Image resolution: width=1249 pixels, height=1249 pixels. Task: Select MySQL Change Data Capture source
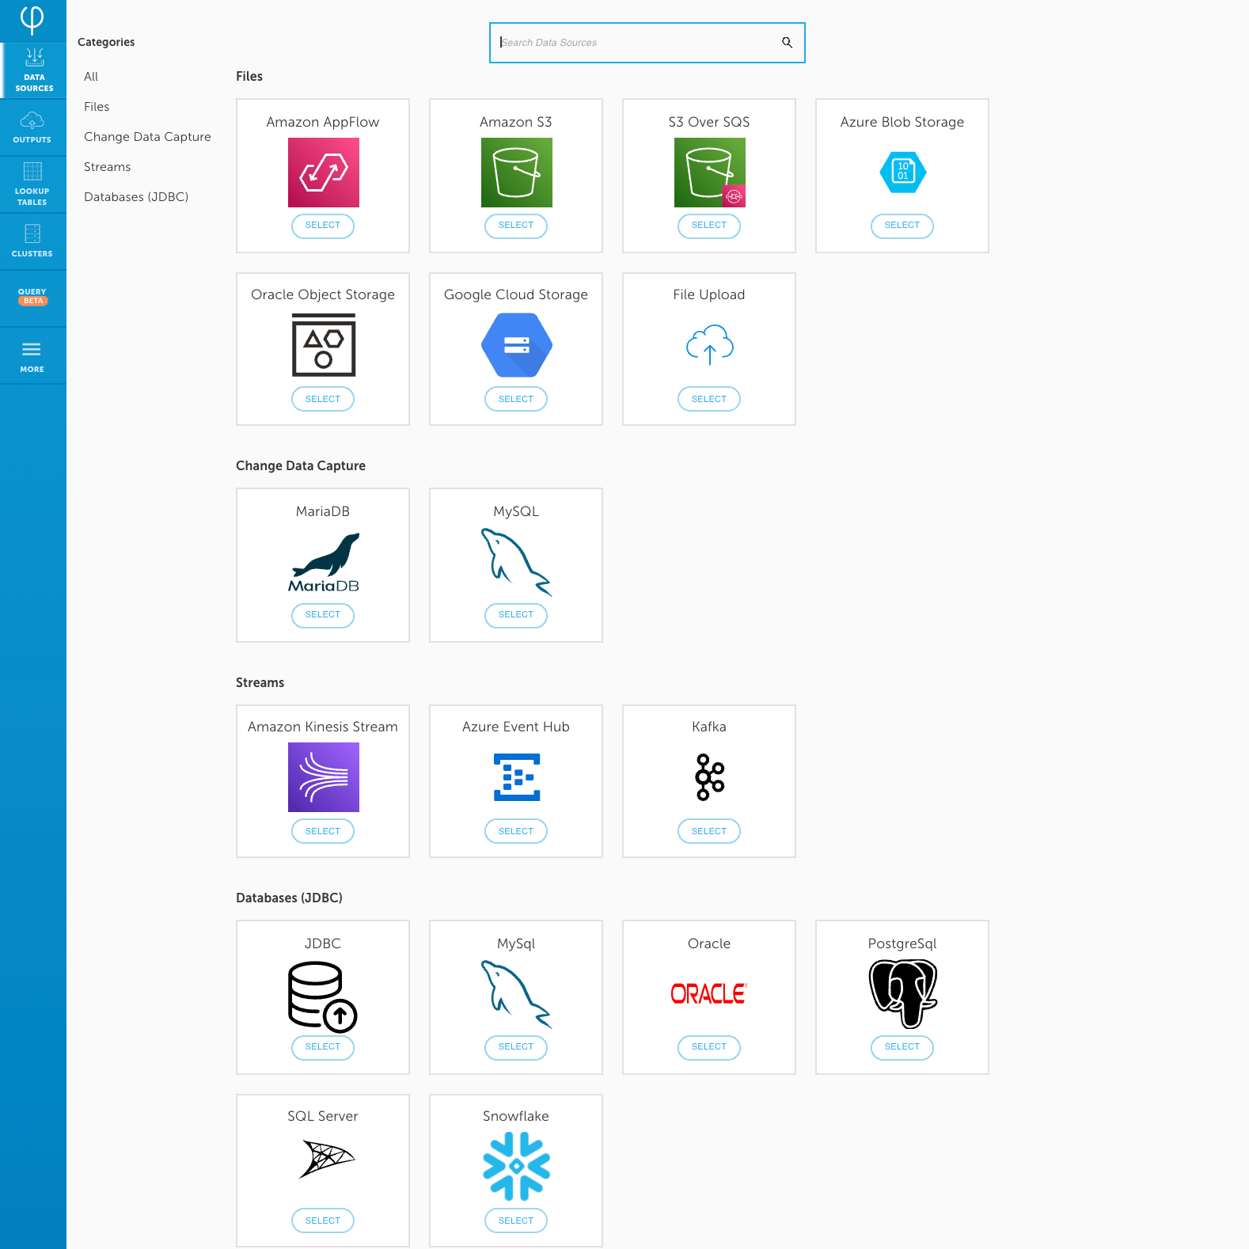coord(516,615)
